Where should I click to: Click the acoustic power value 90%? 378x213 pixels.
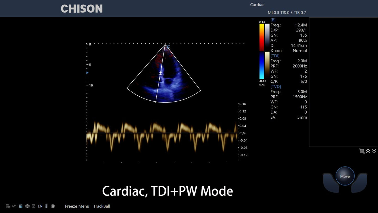(303, 40)
